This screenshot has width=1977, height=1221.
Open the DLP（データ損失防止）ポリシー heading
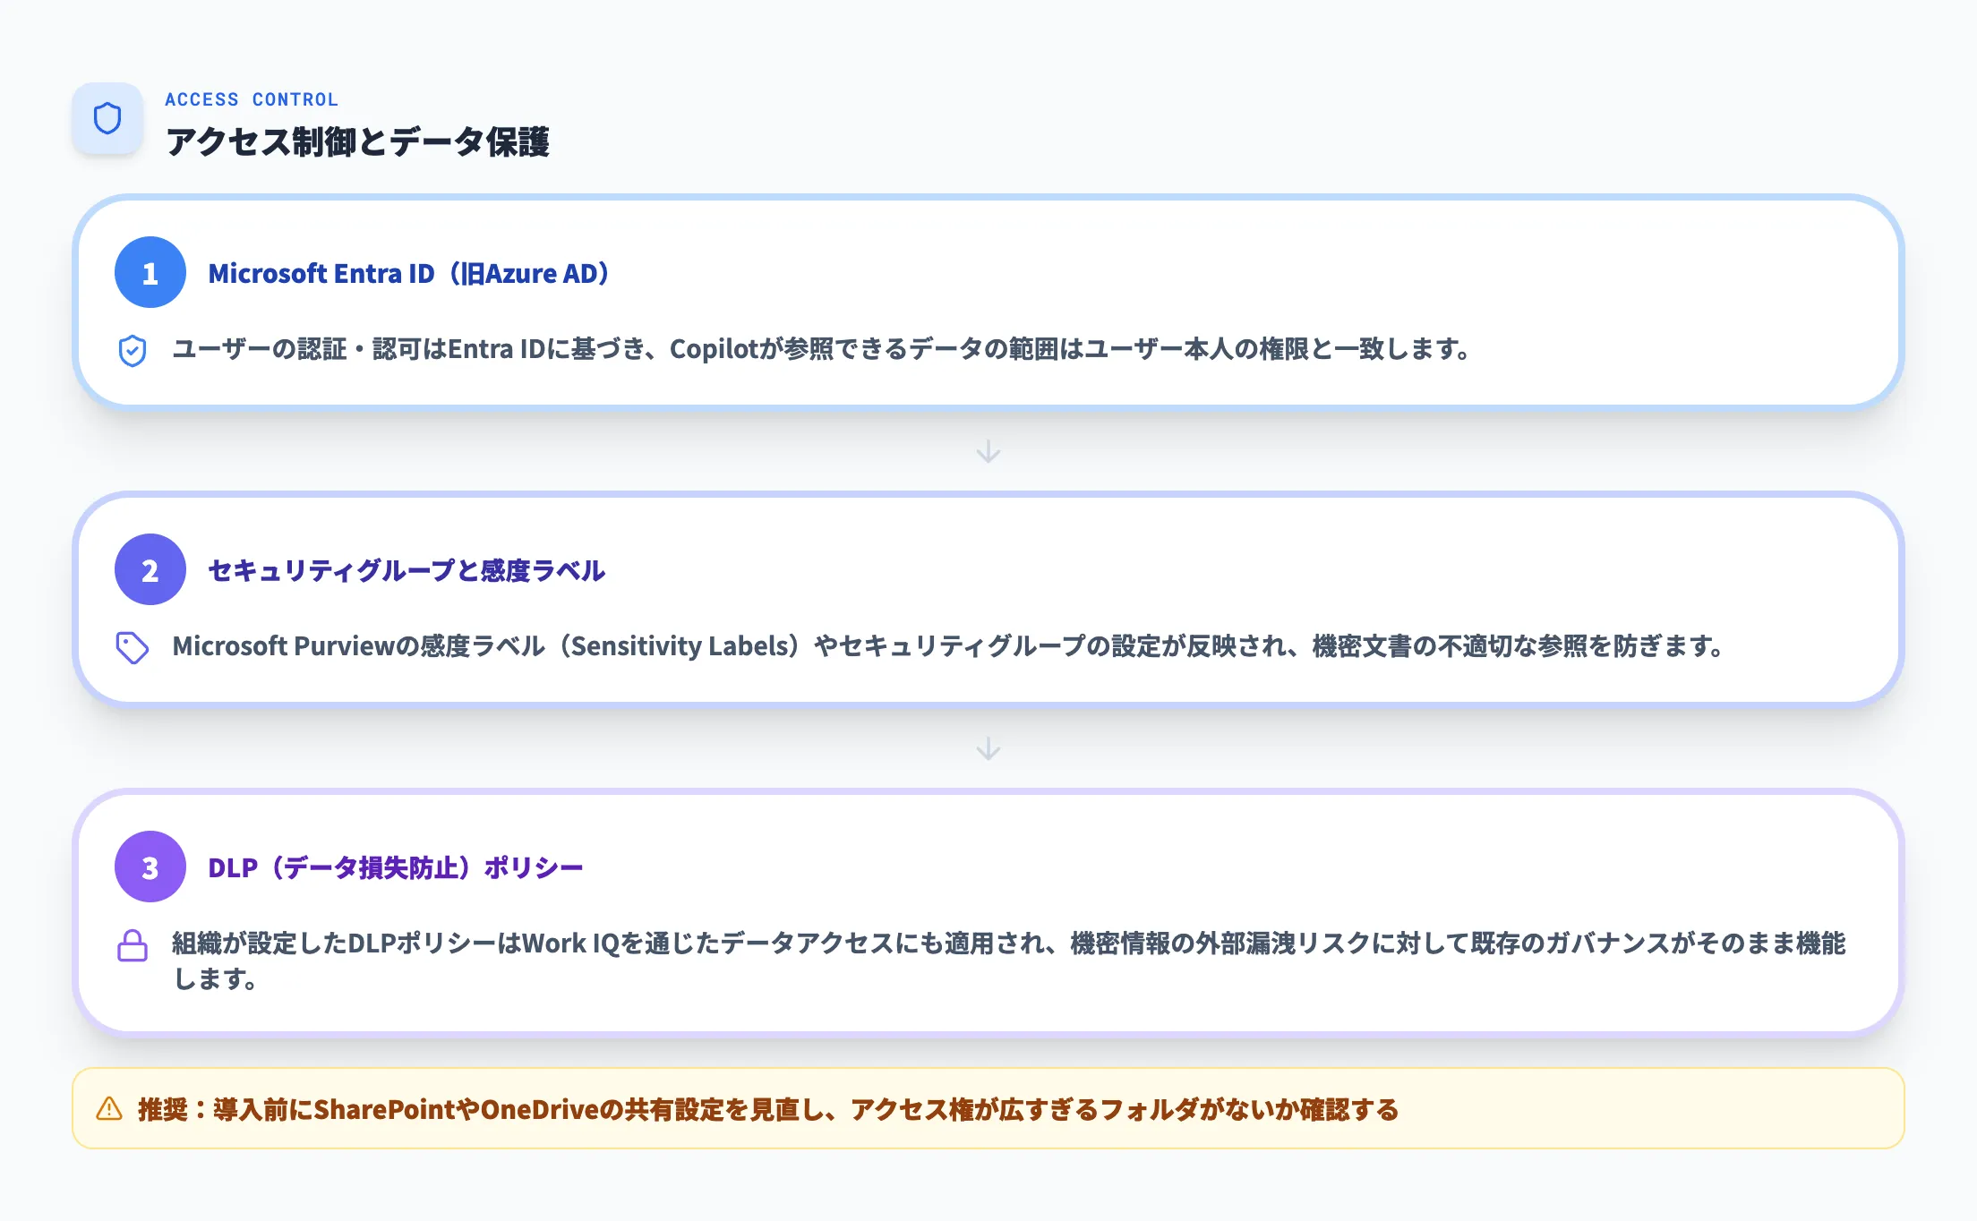395,867
